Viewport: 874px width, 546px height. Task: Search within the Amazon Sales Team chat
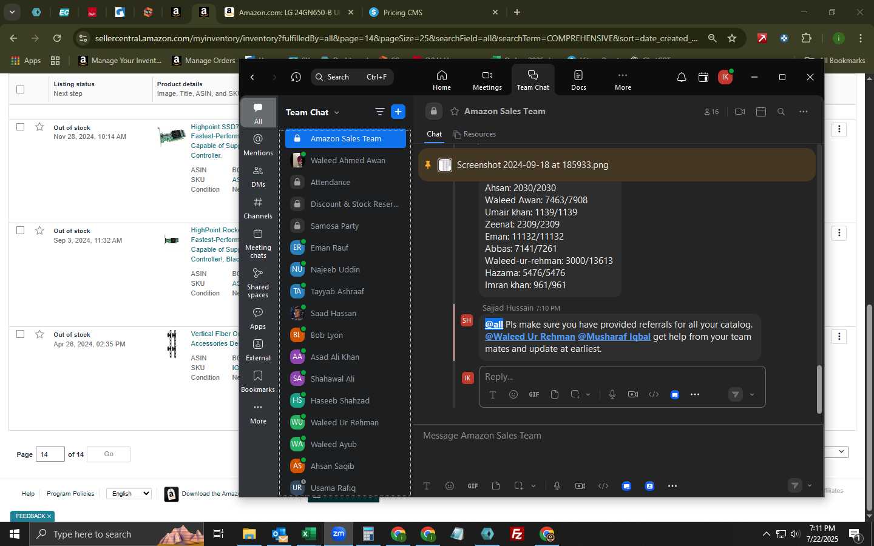(781, 112)
